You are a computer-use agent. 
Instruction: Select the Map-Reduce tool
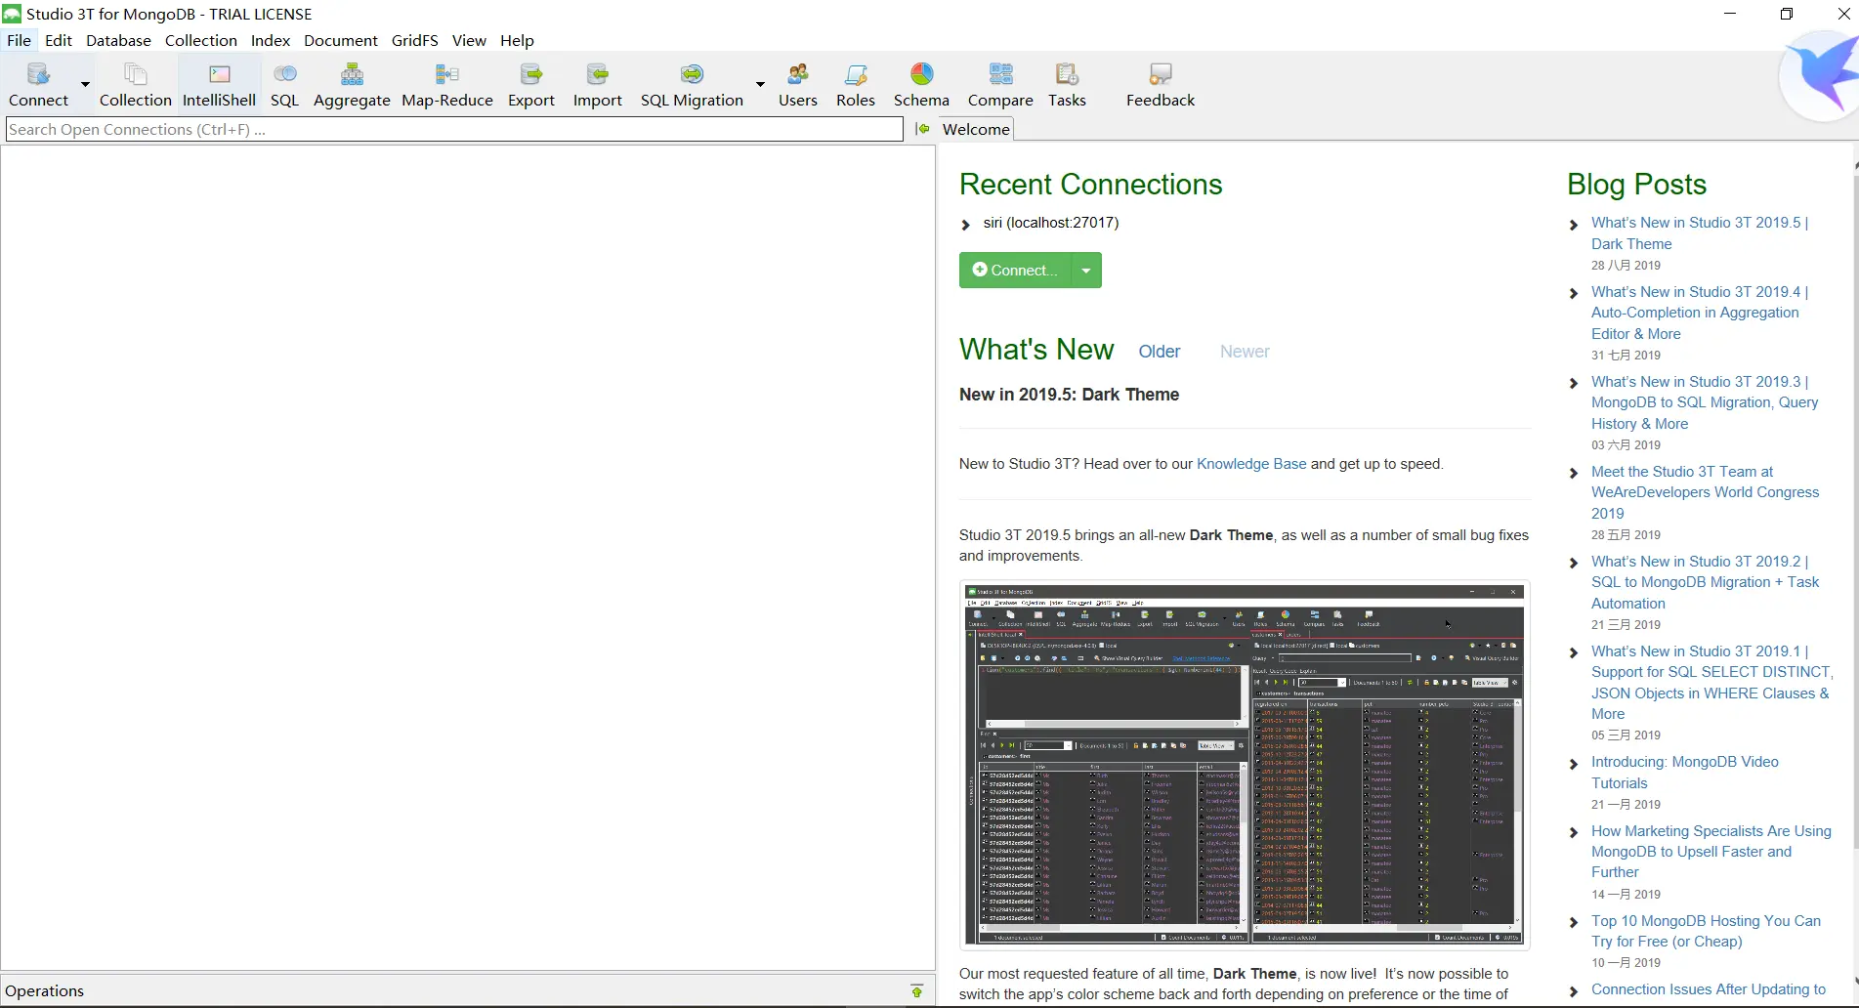pyautogui.click(x=447, y=84)
